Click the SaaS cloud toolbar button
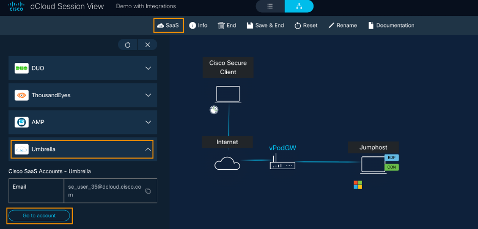This screenshot has height=229, width=478. click(x=168, y=25)
